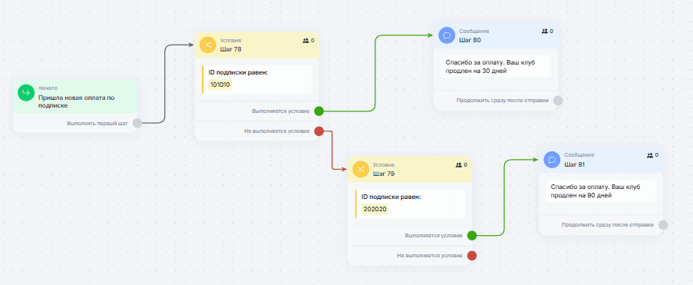Click 'ID подписки равен:' label in Шаг 79
693x285 pixels.
[x=391, y=197]
